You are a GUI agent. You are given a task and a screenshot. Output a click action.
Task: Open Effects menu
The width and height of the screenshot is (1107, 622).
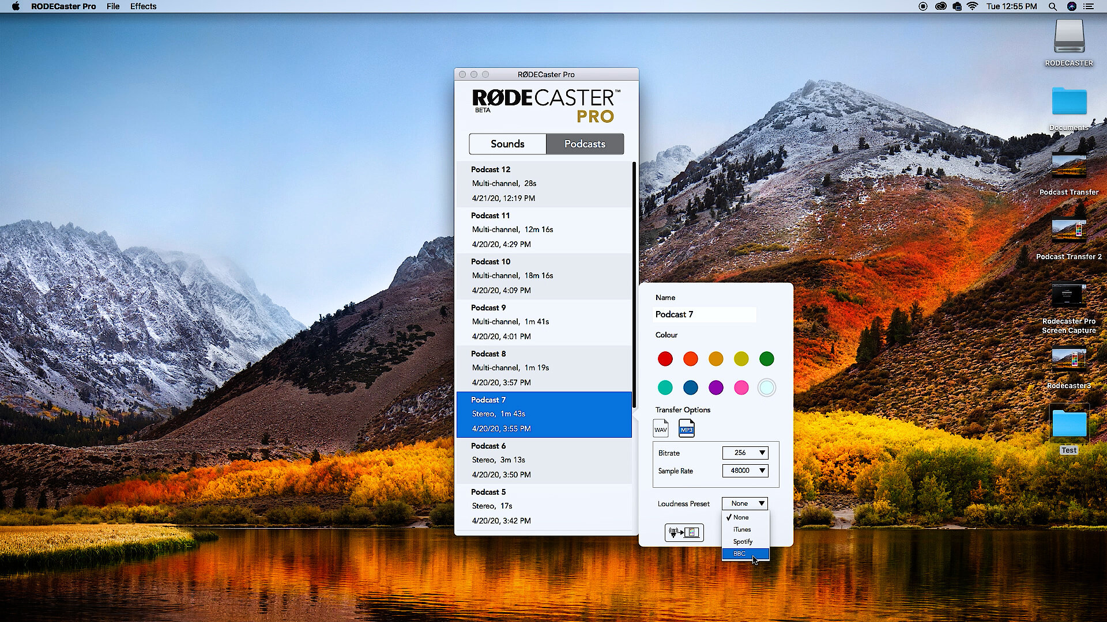pyautogui.click(x=143, y=6)
